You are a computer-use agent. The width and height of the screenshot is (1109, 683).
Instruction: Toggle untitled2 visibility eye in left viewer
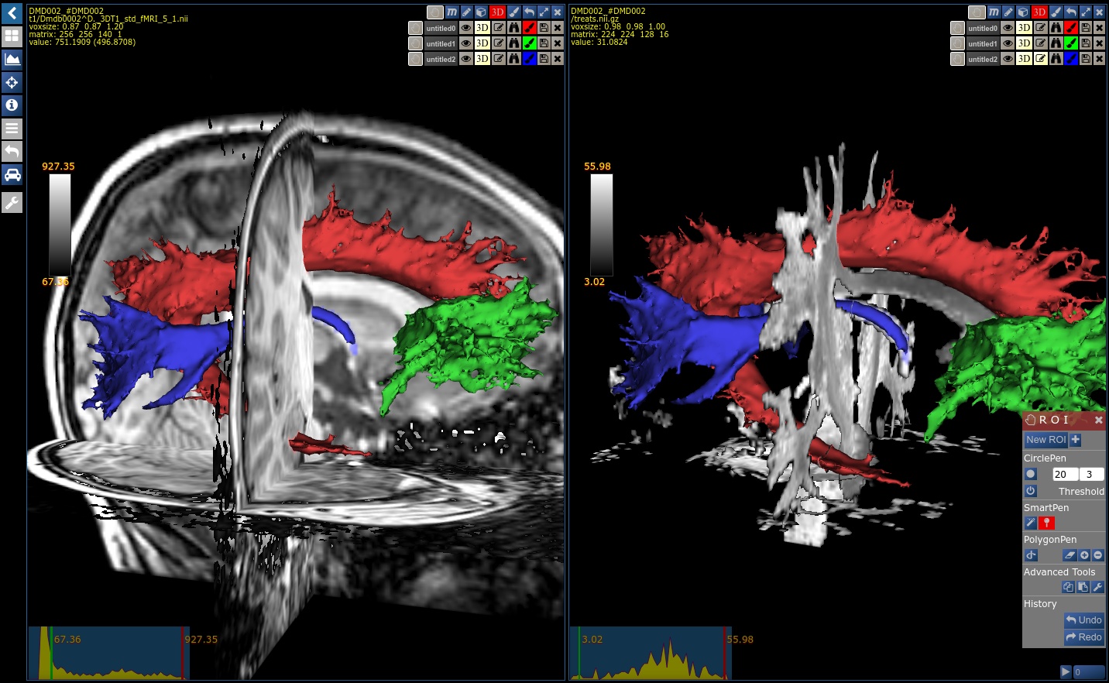[x=466, y=59]
